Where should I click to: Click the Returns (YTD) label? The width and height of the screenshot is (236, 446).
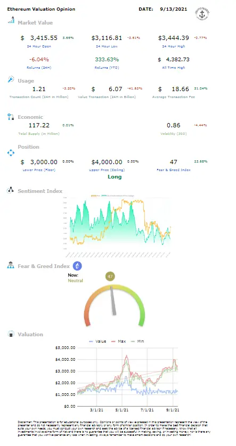click(107, 68)
